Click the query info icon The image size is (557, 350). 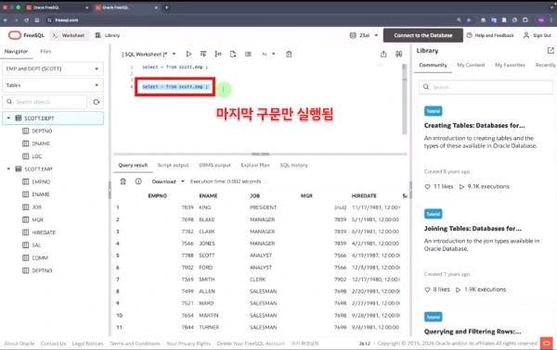(x=138, y=181)
